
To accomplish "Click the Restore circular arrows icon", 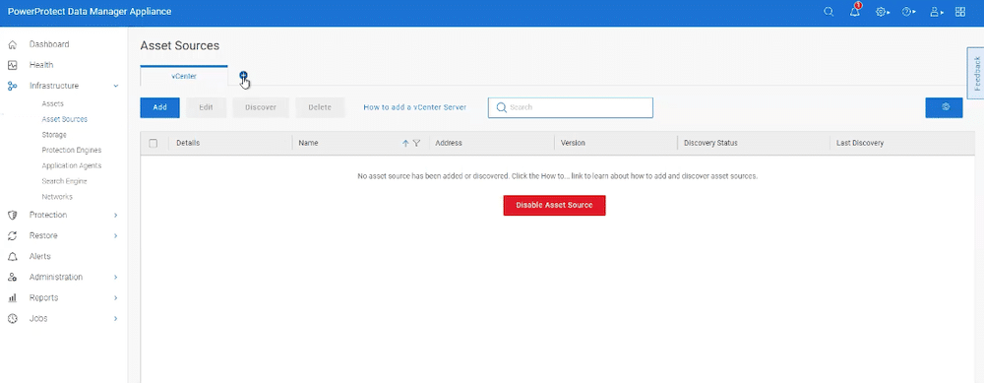I will tap(12, 236).
